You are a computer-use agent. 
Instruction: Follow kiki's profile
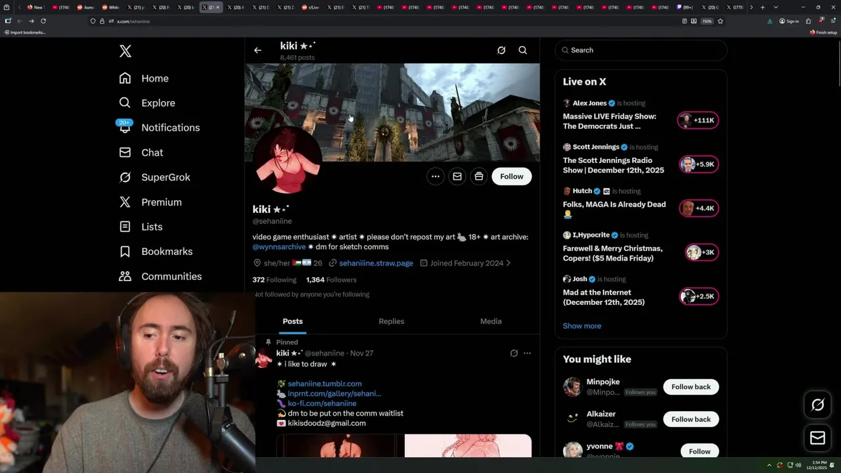[x=512, y=176]
